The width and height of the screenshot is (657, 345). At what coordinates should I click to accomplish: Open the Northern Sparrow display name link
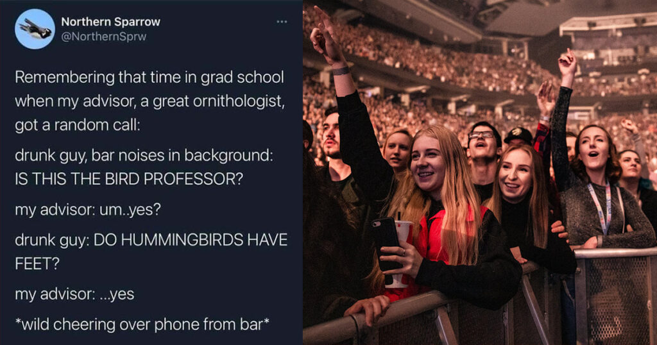(110, 22)
